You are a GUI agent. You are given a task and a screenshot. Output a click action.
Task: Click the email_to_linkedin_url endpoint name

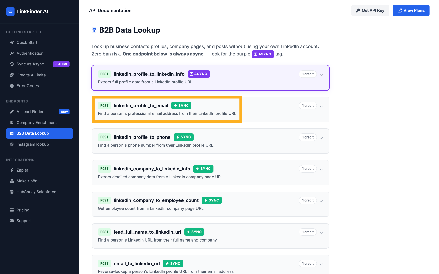coord(137,264)
